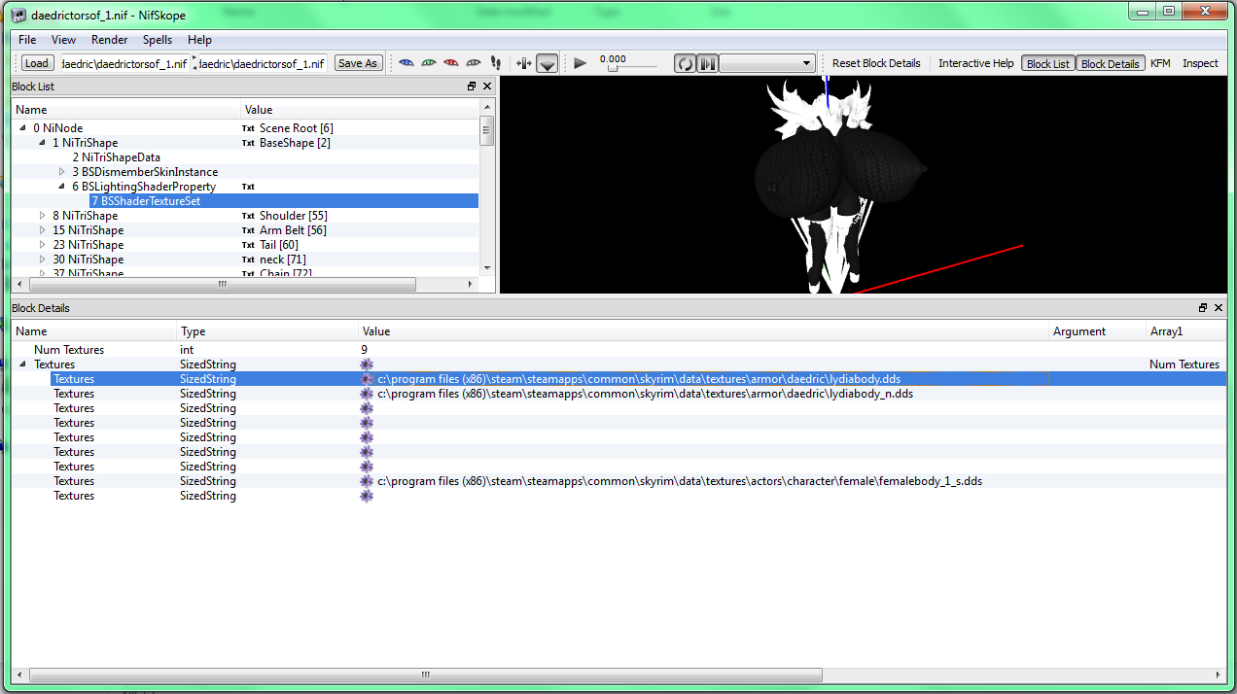Open the Spells menu

click(157, 40)
